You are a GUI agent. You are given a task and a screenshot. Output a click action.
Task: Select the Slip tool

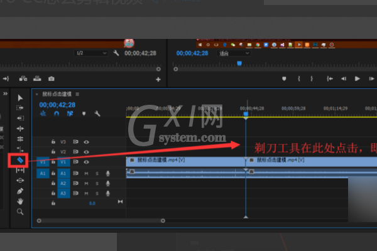20,170
